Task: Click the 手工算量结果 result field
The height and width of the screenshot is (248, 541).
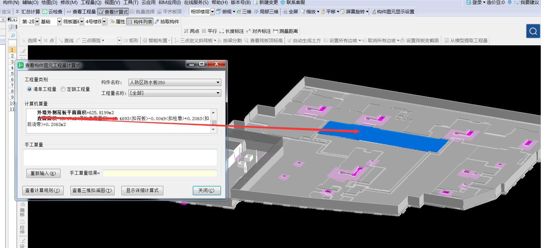Action: pos(160,173)
